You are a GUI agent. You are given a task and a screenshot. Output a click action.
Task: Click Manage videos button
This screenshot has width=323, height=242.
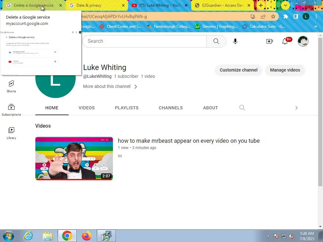(x=285, y=70)
